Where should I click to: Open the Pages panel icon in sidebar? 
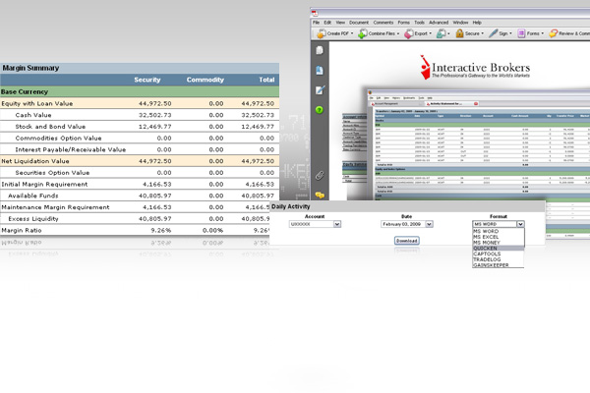pos(320,50)
